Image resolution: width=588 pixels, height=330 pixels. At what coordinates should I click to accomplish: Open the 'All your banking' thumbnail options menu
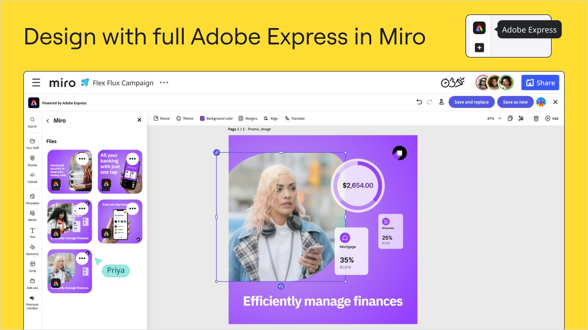pyautogui.click(x=133, y=159)
